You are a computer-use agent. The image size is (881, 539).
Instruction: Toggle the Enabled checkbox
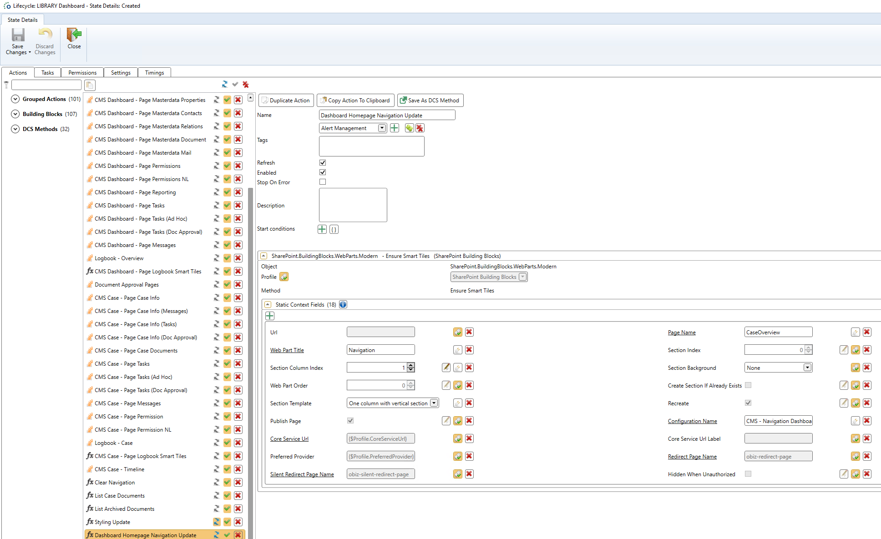pos(323,172)
